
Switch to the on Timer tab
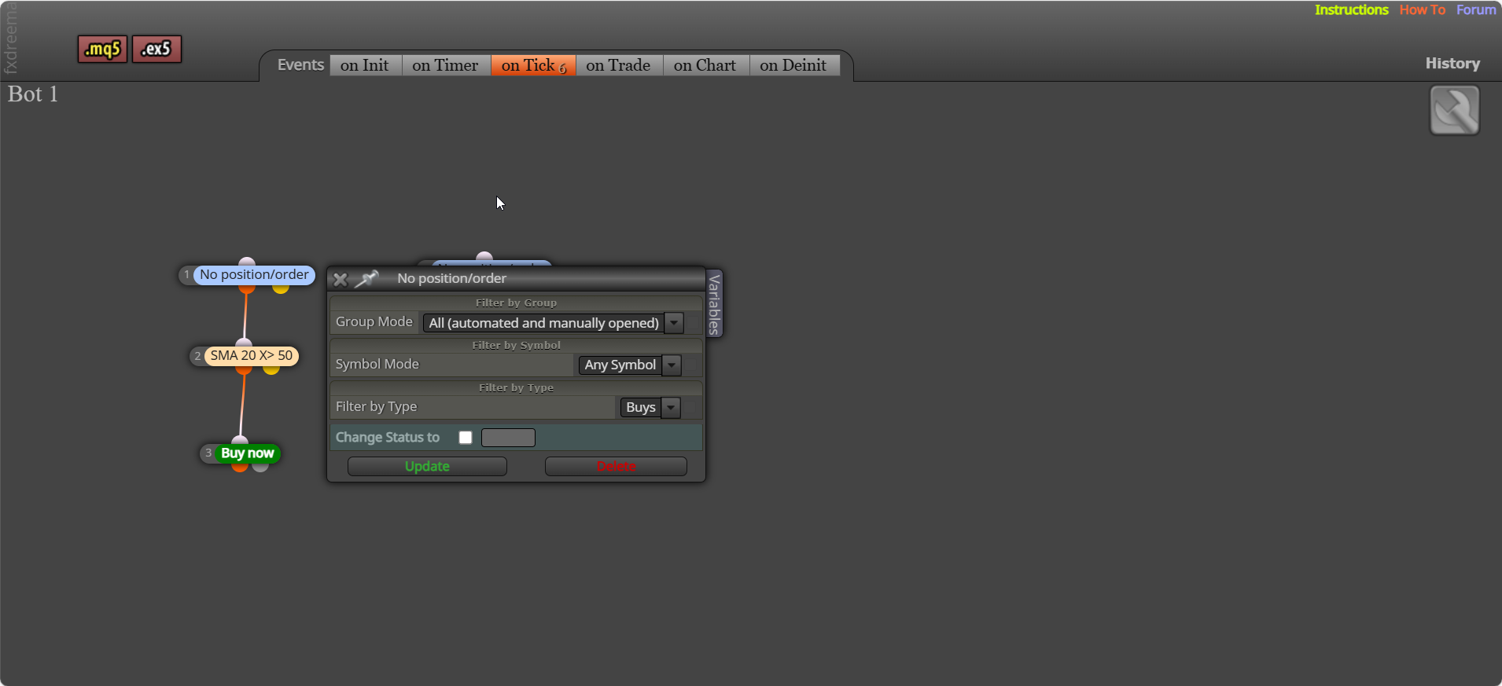point(445,65)
